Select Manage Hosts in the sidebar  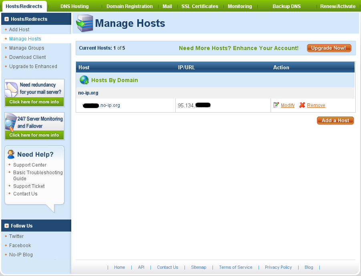[x=25, y=39]
